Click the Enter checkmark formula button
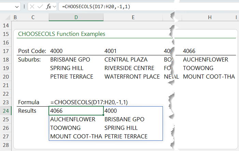The height and width of the screenshot is (151, 239). [x=40, y=6]
